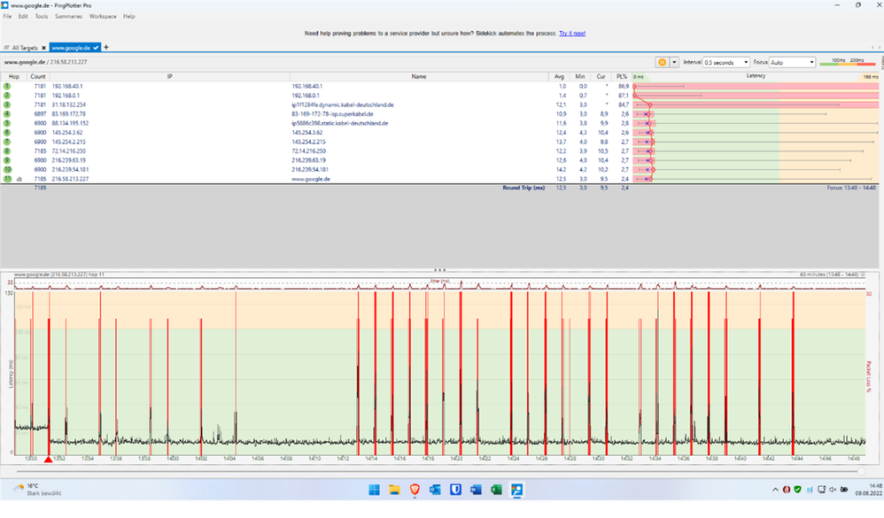Open the dropdown arrow beside the pause button
The height and width of the screenshot is (518, 884).
click(x=674, y=62)
